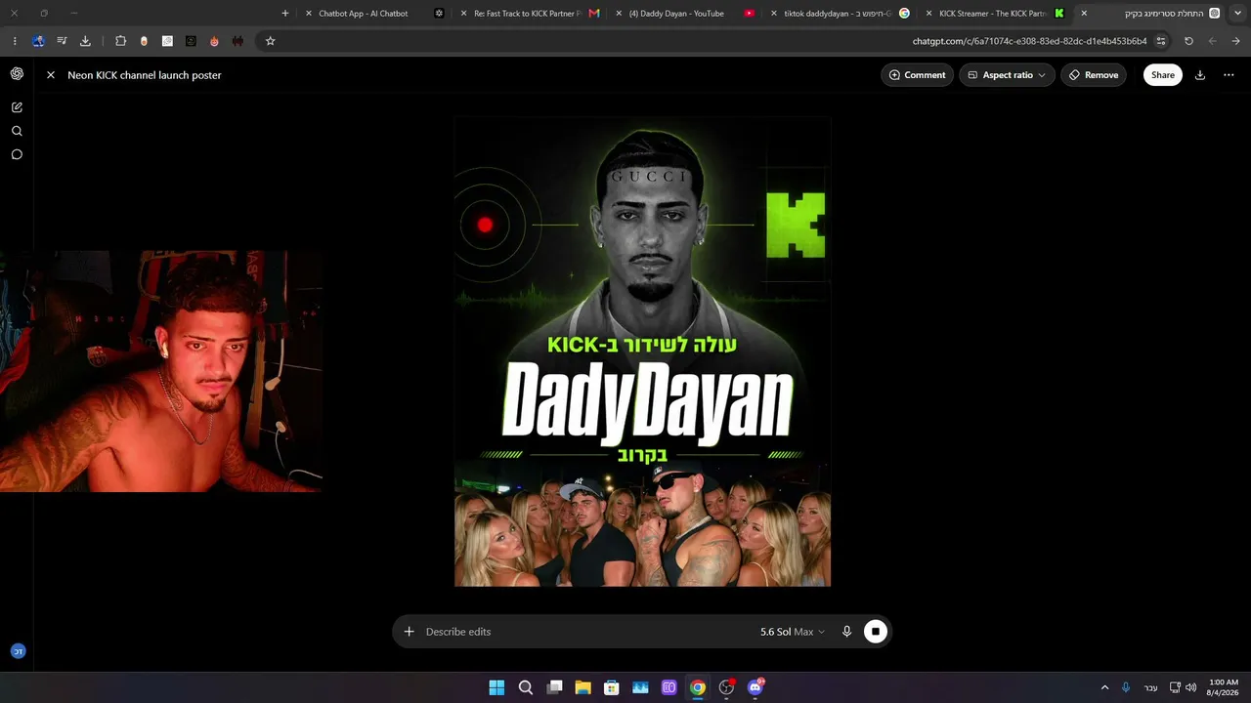Viewport: 1251px width, 703px height.
Task: Reload the current page
Action: coord(1188,41)
